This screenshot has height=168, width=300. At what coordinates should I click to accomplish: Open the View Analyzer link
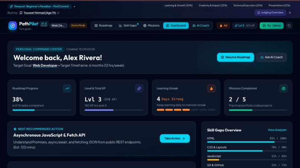point(277,130)
